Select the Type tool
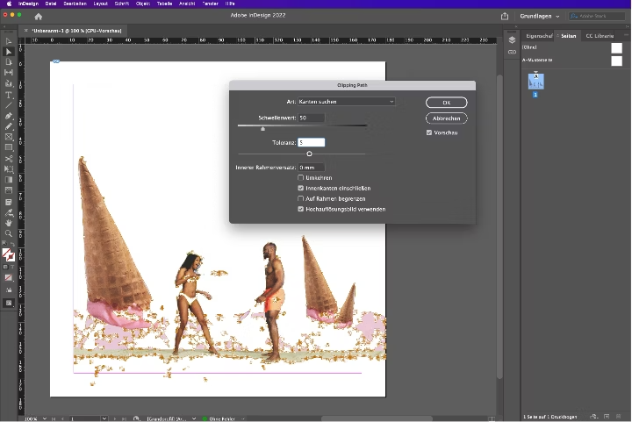Image resolution: width=632 pixels, height=422 pixels. point(9,95)
